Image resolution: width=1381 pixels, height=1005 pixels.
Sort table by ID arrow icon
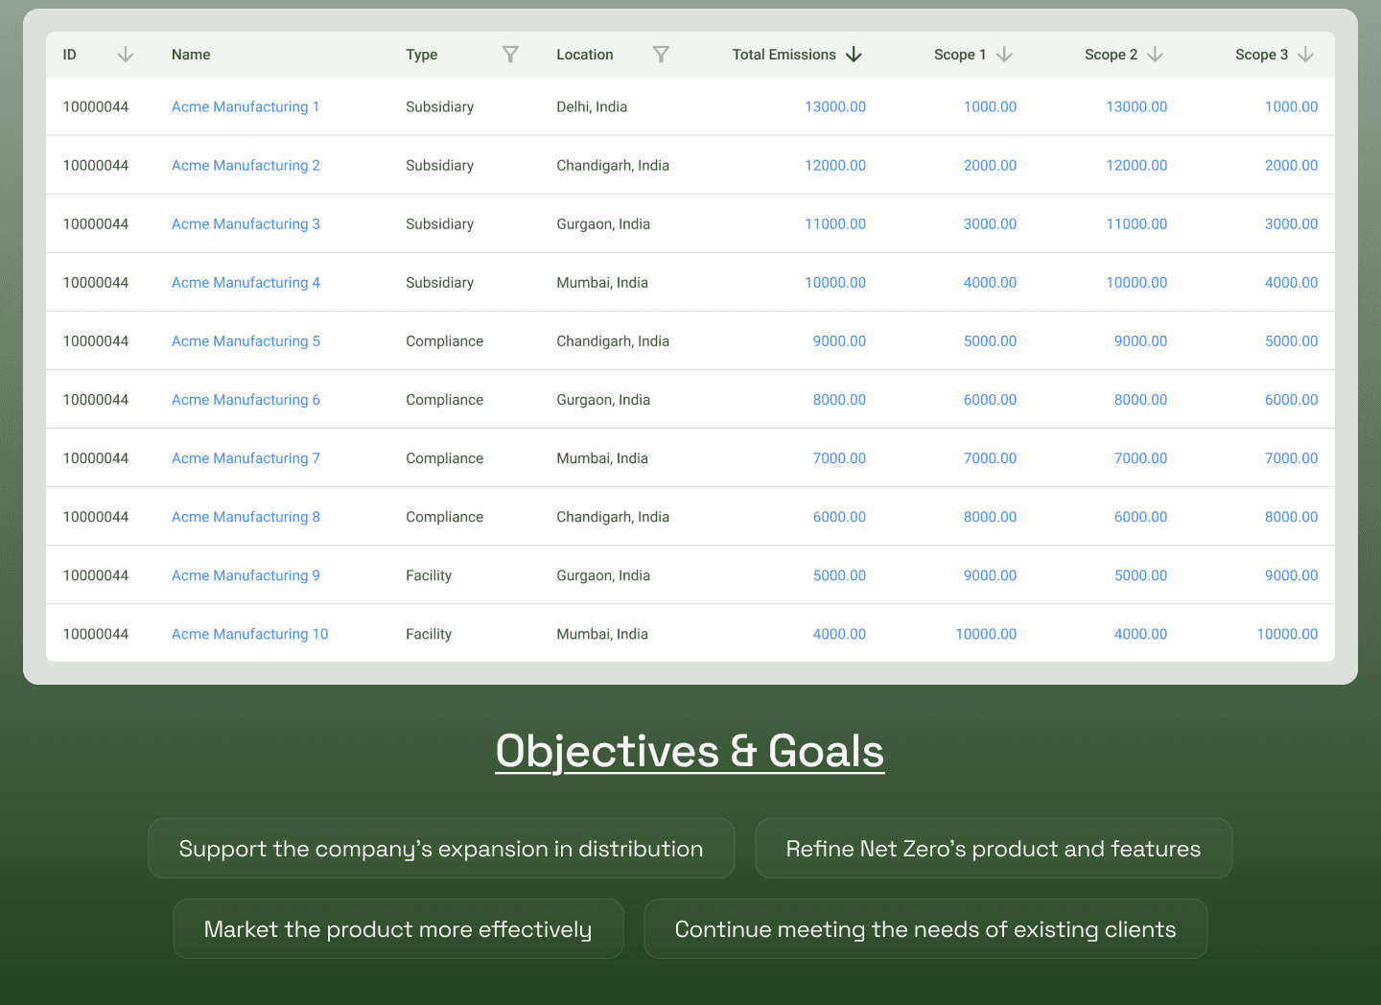126,55
